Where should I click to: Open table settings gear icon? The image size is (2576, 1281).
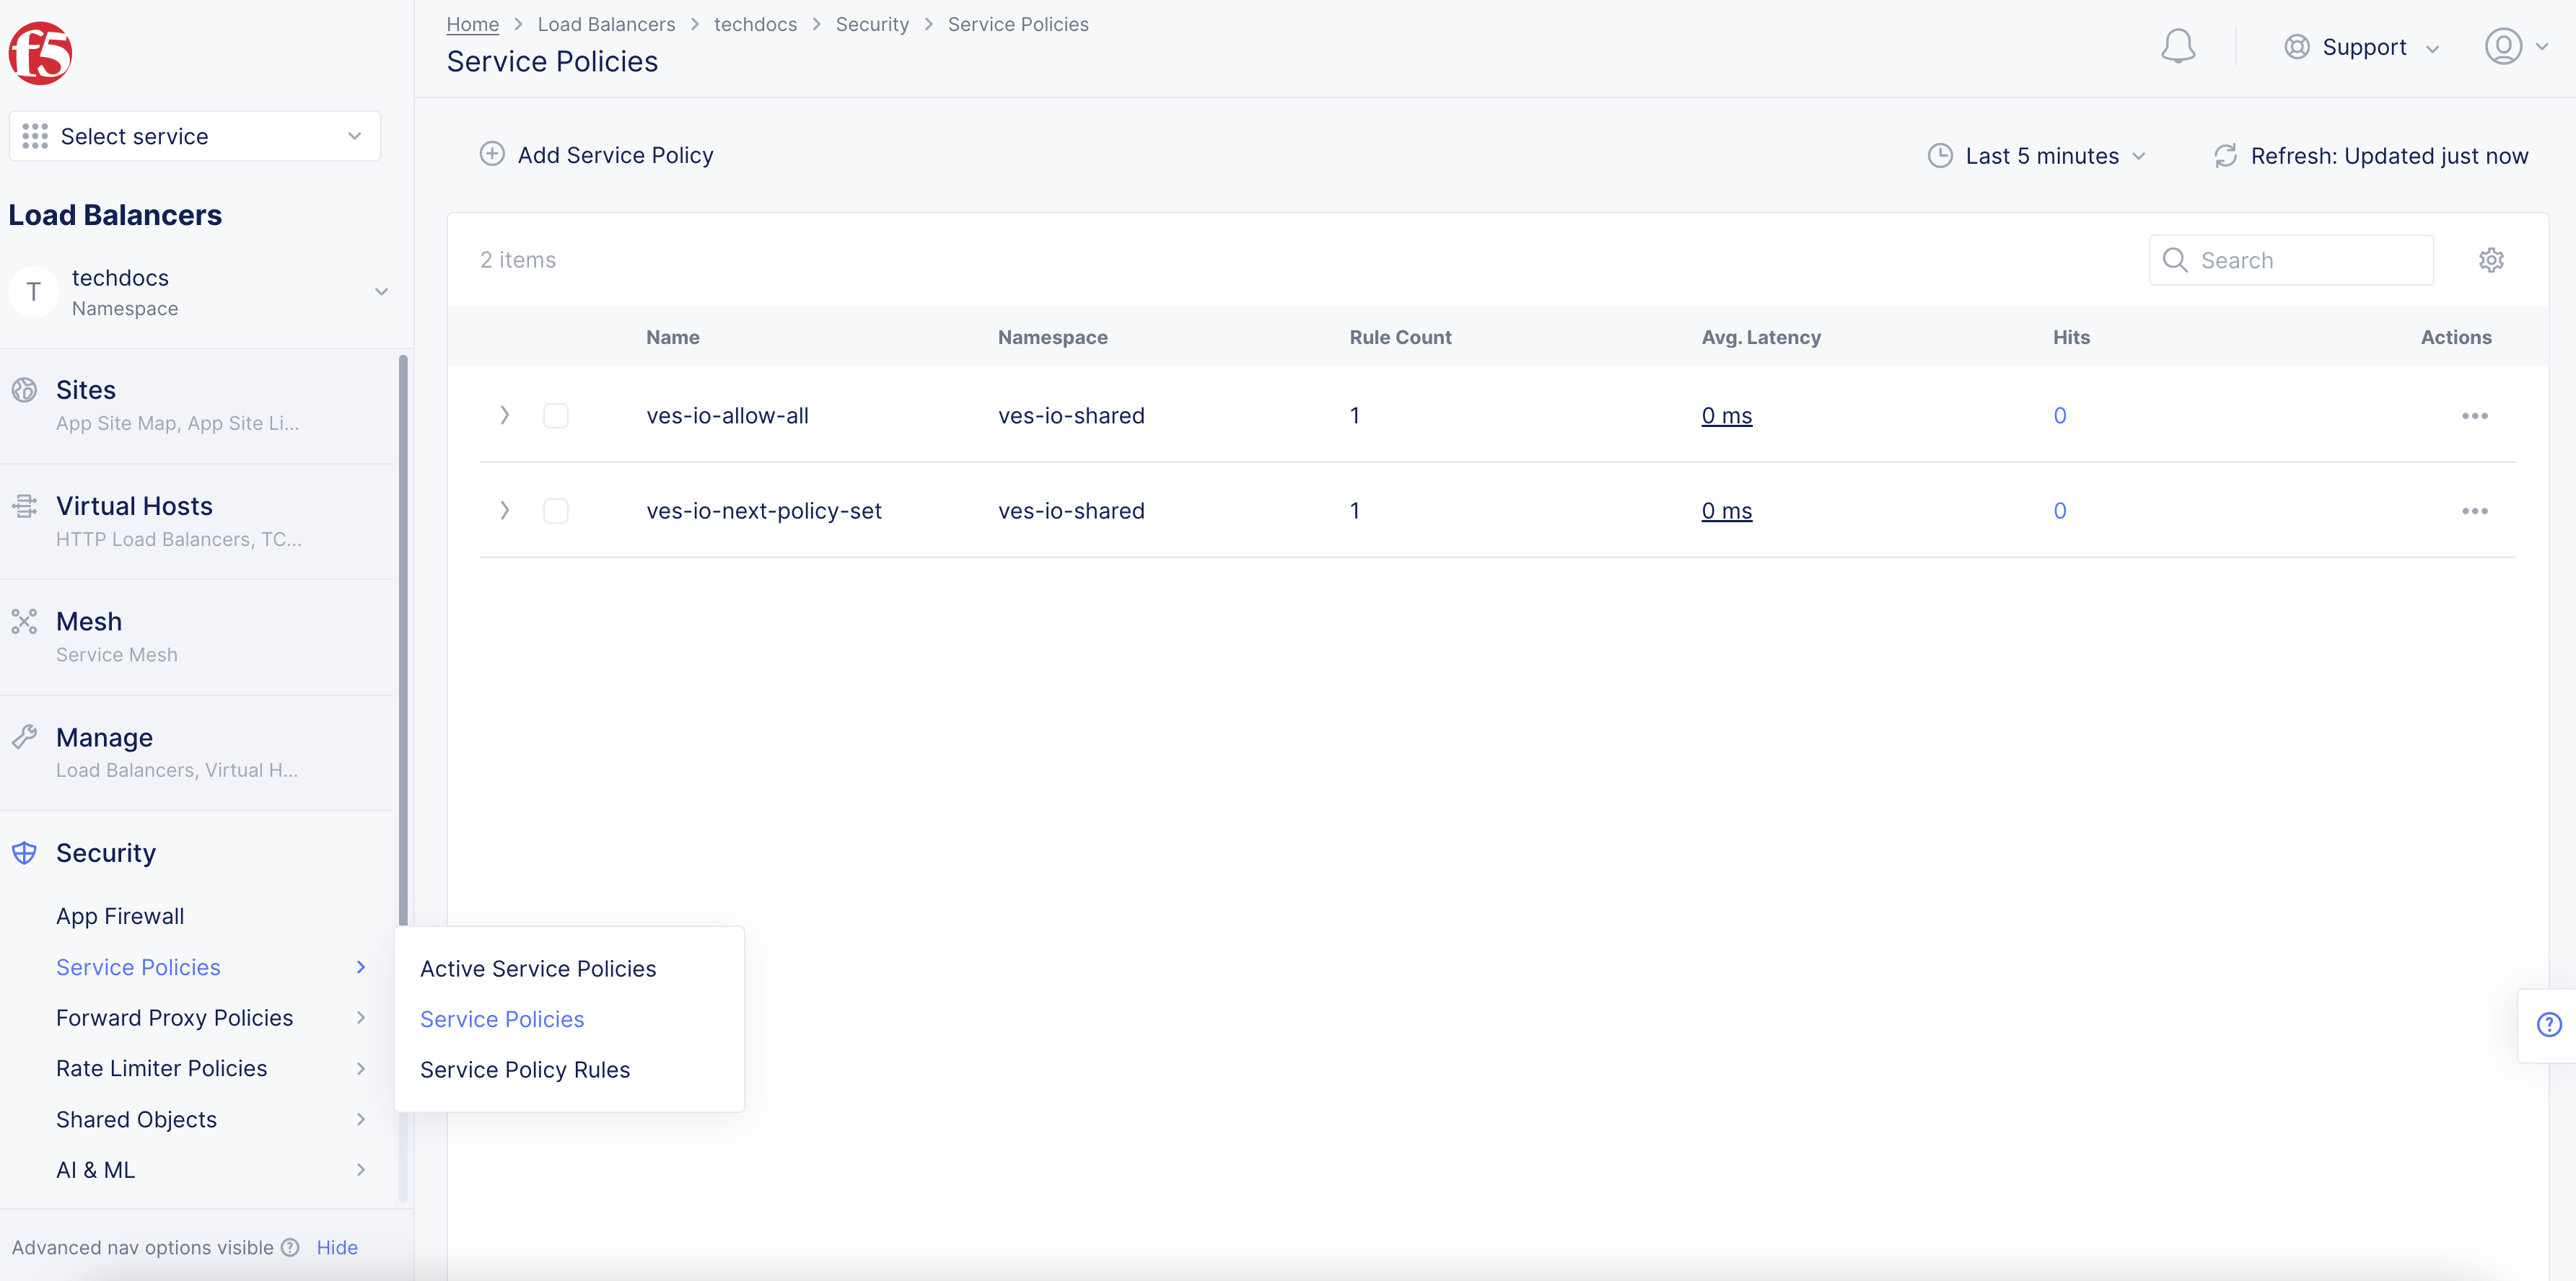click(2490, 260)
